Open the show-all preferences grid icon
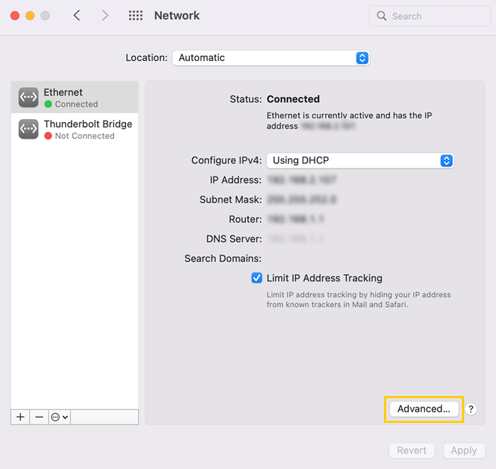Image resolution: width=496 pixels, height=469 pixels. 135,16
